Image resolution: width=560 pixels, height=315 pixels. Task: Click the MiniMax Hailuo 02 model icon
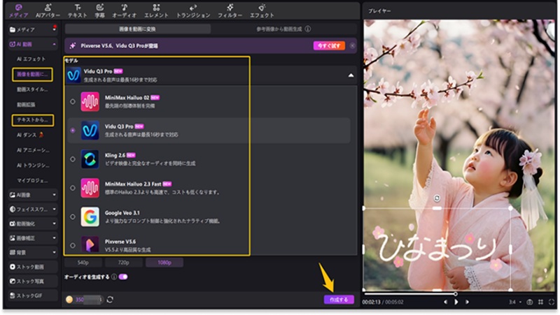click(90, 101)
